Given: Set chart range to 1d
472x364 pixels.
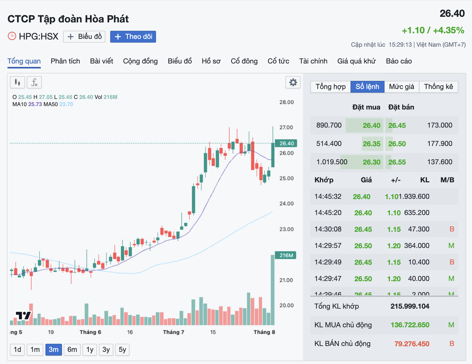Looking at the screenshot, I should tap(17, 350).
